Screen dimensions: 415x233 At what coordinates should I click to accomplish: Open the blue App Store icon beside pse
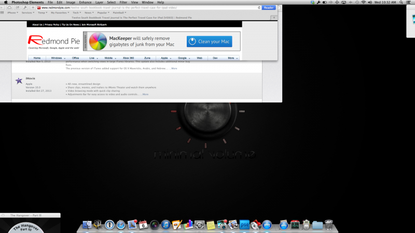point(267,225)
